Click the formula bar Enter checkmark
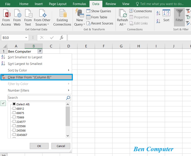 coord(52,38)
